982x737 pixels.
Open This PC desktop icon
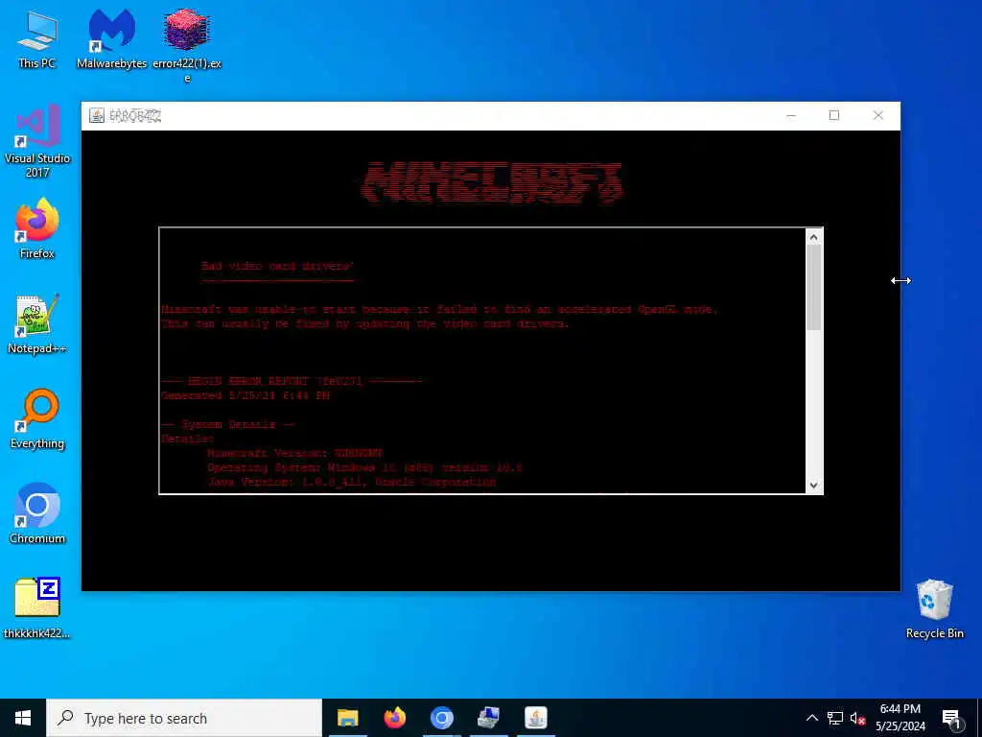tap(37, 38)
